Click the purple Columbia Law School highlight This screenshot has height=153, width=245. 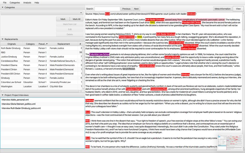tap(99, 54)
